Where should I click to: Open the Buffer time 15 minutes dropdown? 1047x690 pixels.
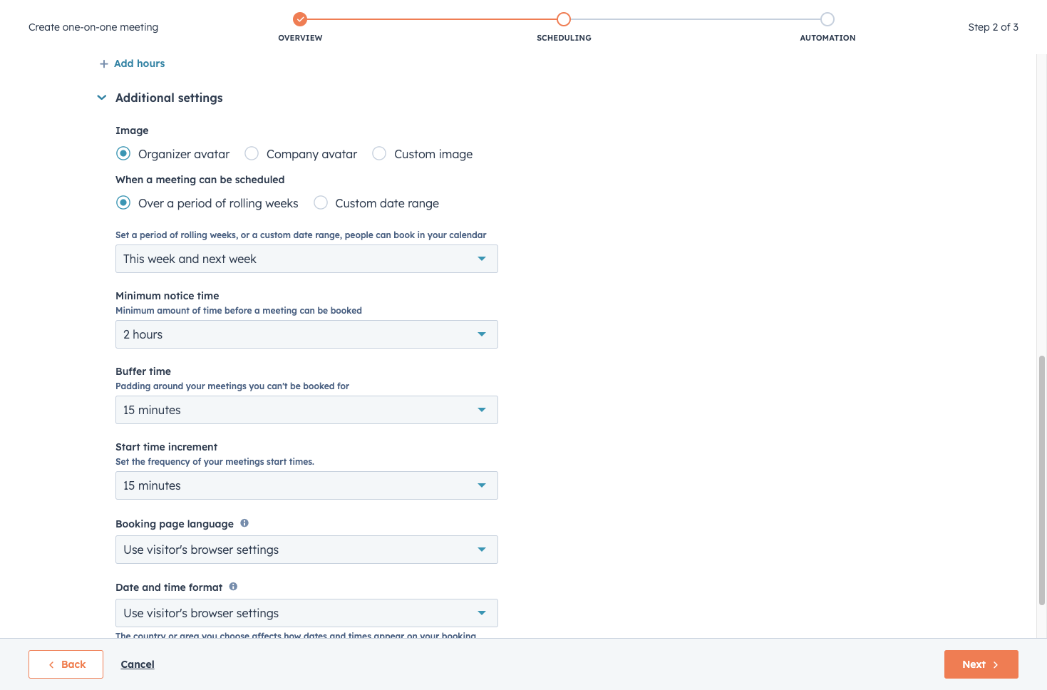tap(306, 410)
